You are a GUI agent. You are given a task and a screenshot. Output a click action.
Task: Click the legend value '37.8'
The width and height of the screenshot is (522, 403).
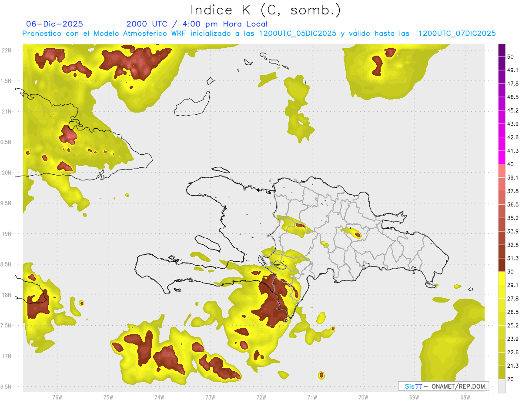click(513, 191)
